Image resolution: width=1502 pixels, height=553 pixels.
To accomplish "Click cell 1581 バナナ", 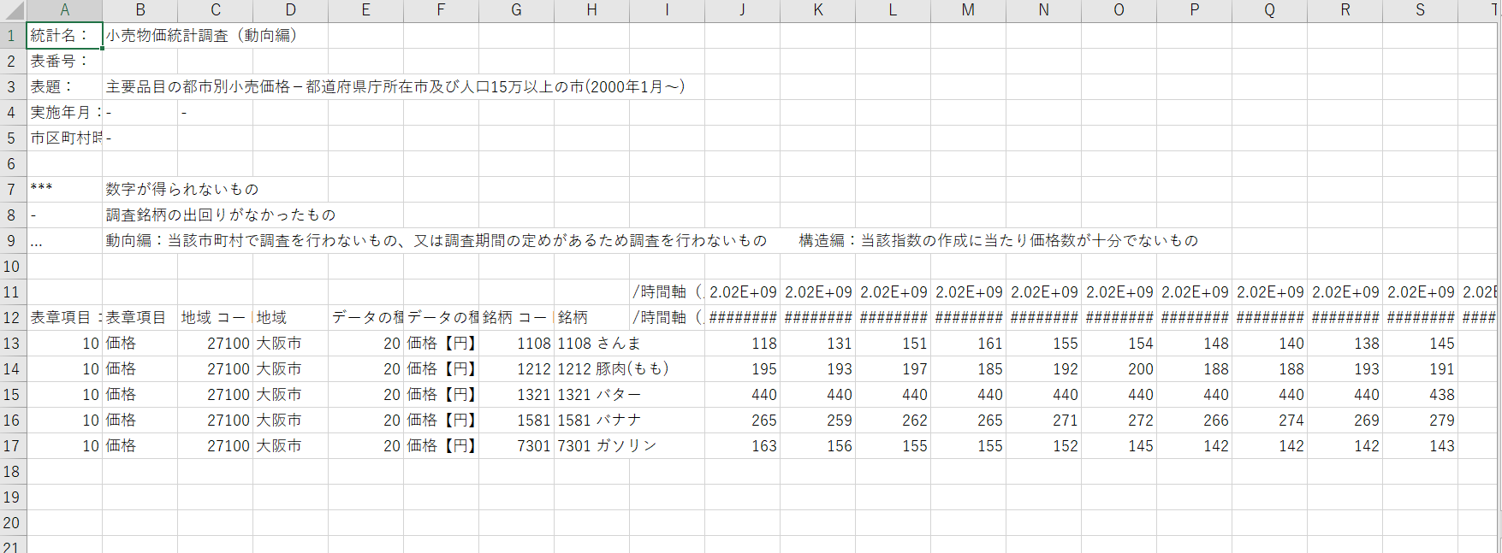I will (x=592, y=421).
